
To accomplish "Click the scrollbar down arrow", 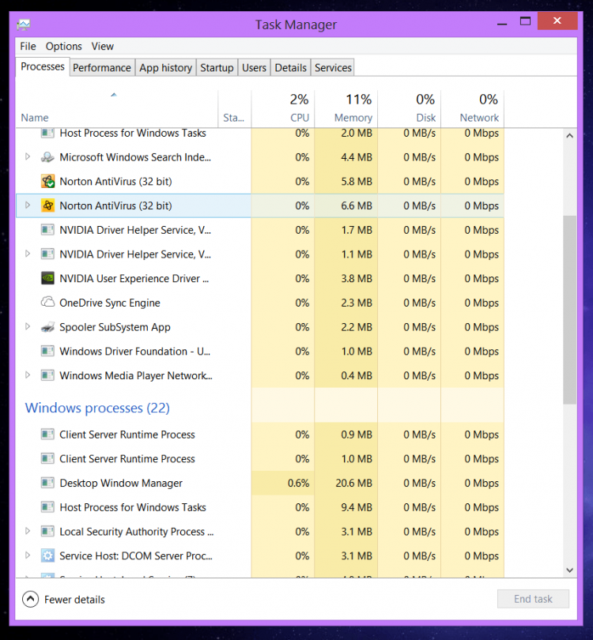I will [x=570, y=570].
